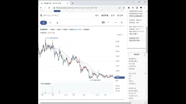Open SFA반도체 in recent list
The height and width of the screenshot is (104, 186).
click(132, 66)
